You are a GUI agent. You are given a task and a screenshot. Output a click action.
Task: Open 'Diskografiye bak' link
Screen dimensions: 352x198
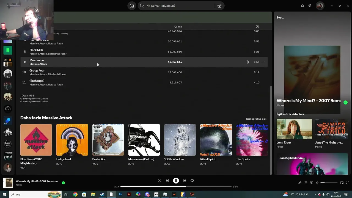256,119
